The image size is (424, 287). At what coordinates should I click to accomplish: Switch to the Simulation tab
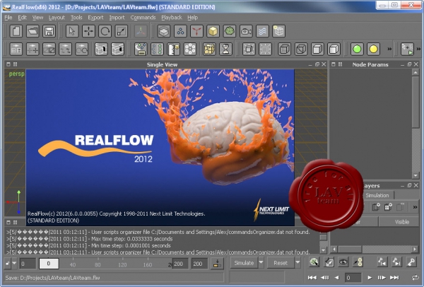click(377, 195)
